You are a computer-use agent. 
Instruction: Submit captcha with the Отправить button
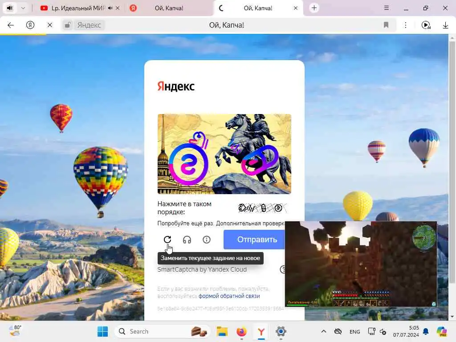pos(254,240)
